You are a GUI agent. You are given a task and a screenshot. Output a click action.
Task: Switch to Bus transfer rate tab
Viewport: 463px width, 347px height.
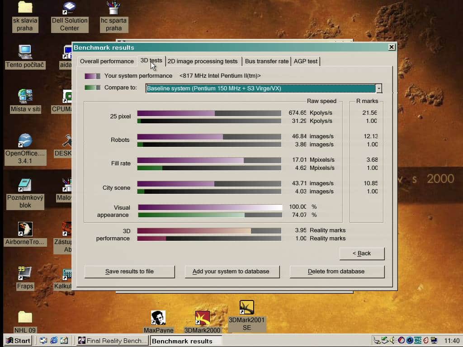(x=267, y=61)
